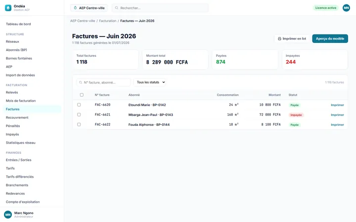Print invoice FAC-6621 via Imprimer link
This screenshot has height=222, width=356.
point(337,115)
